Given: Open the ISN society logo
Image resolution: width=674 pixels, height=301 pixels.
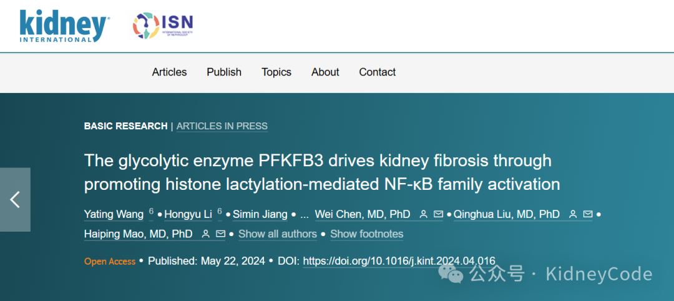Looking at the screenshot, I should click(x=163, y=26).
